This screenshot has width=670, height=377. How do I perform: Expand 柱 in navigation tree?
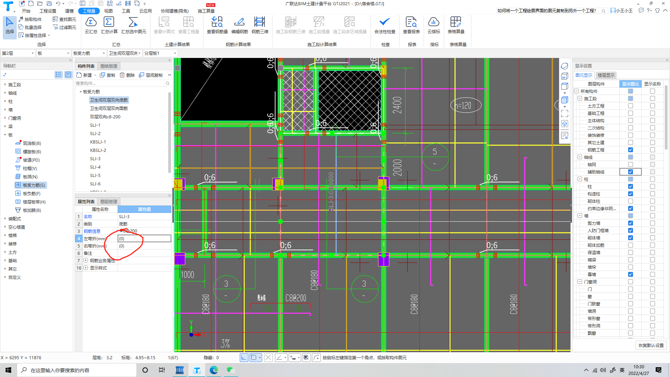pyautogui.click(x=5, y=101)
